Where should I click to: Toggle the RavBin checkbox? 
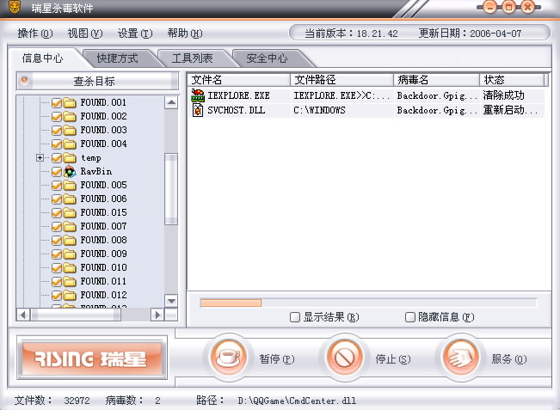coord(57,172)
